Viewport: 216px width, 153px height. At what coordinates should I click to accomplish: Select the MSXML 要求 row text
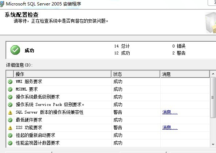(x=27, y=89)
